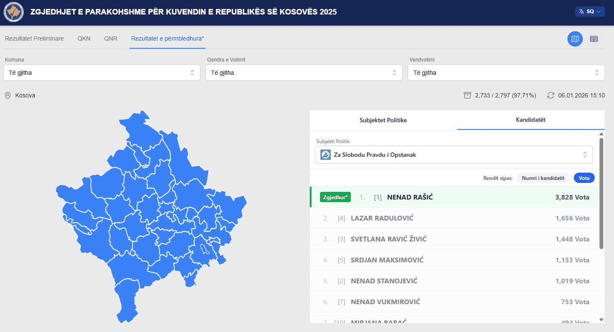Click the refresh timestamp icon
This screenshot has width=614, height=332.
point(551,95)
